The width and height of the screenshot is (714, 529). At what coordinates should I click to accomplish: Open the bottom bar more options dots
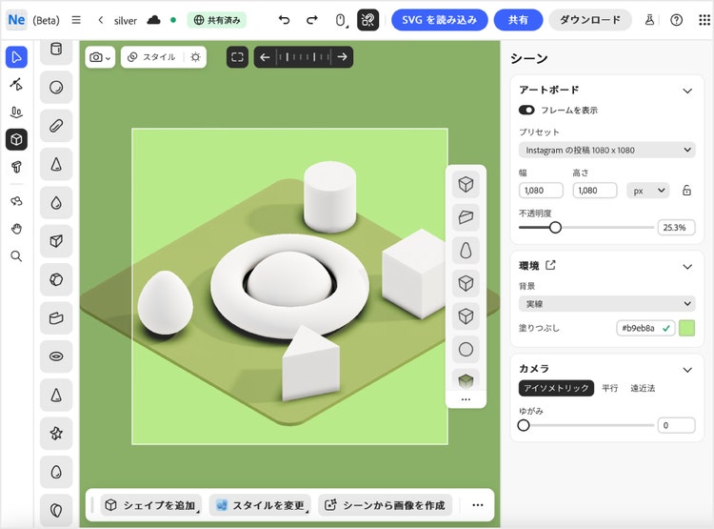coord(478,505)
